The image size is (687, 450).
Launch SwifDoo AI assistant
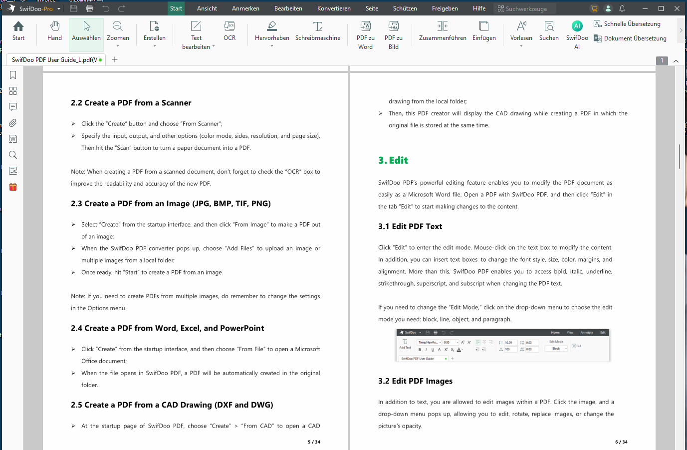(577, 35)
